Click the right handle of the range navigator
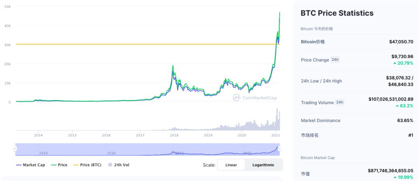The height and width of the screenshot is (181, 419). (x=280, y=148)
